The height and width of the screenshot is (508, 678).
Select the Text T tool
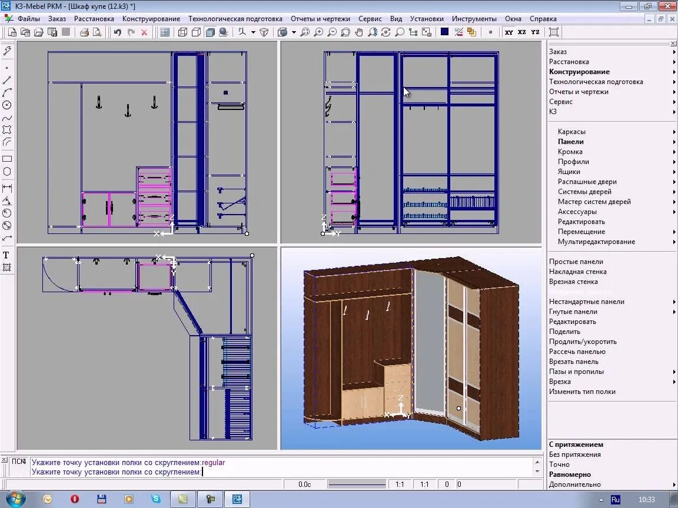coord(6,255)
